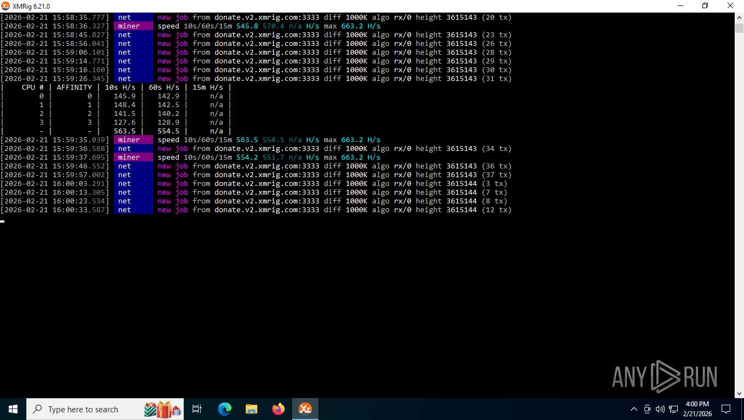The width and height of the screenshot is (744, 420).
Task: Open the volume control in the tray
Action: click(660, 409)
